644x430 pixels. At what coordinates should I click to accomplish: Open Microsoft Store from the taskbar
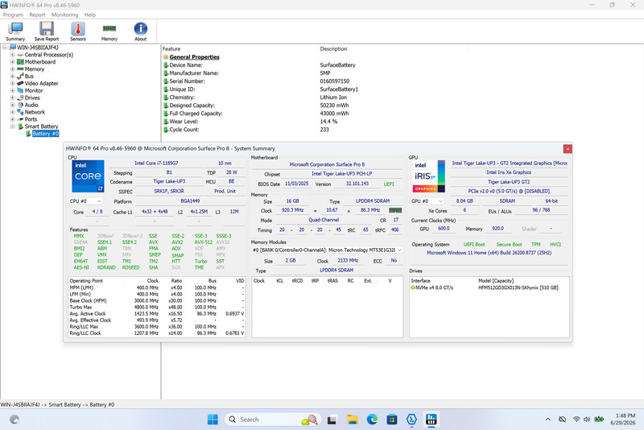[x=392, y=420]
